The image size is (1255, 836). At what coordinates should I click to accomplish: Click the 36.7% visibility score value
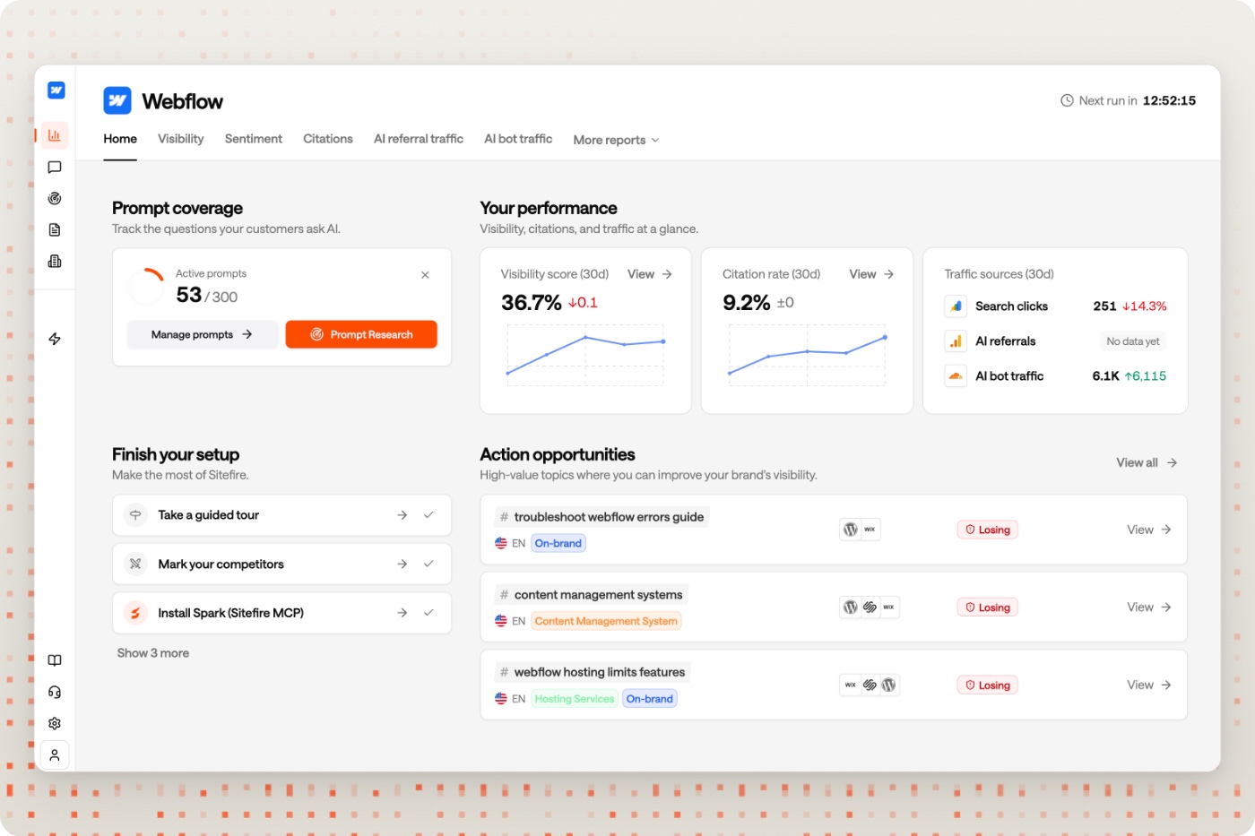click(x=531, y=303)
